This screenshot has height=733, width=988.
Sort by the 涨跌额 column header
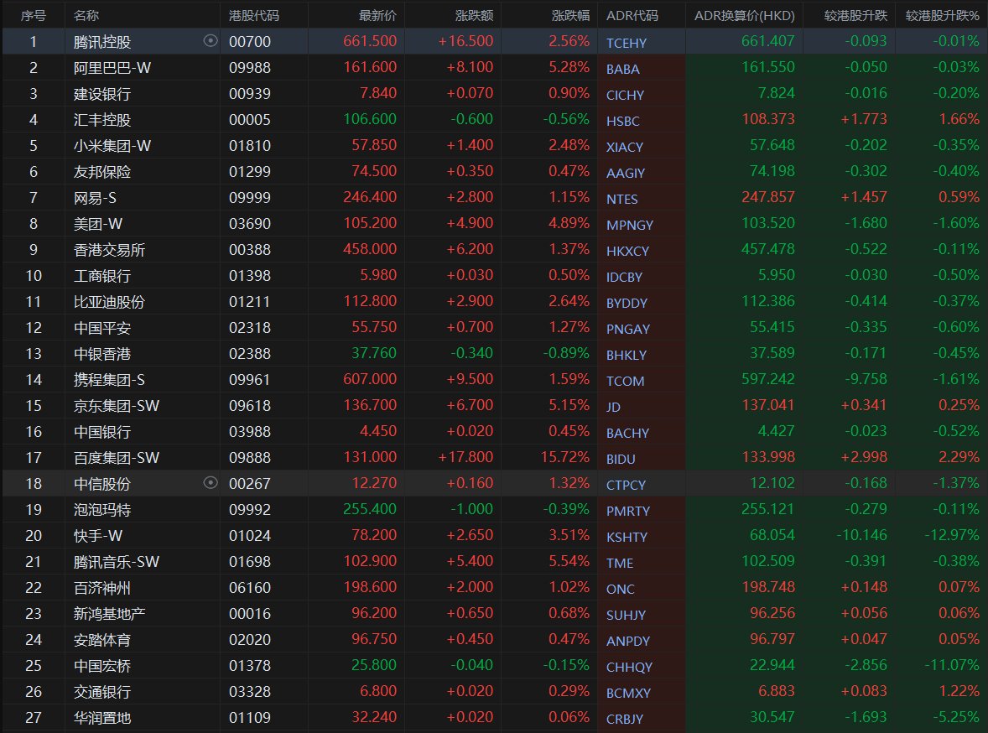474,15
